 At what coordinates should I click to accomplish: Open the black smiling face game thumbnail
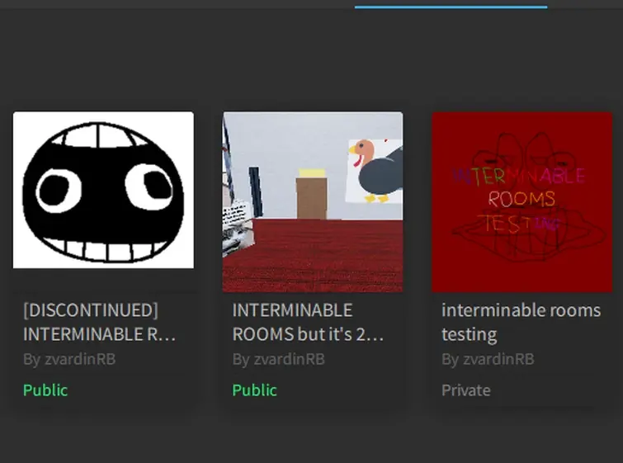tap(103, 190)
